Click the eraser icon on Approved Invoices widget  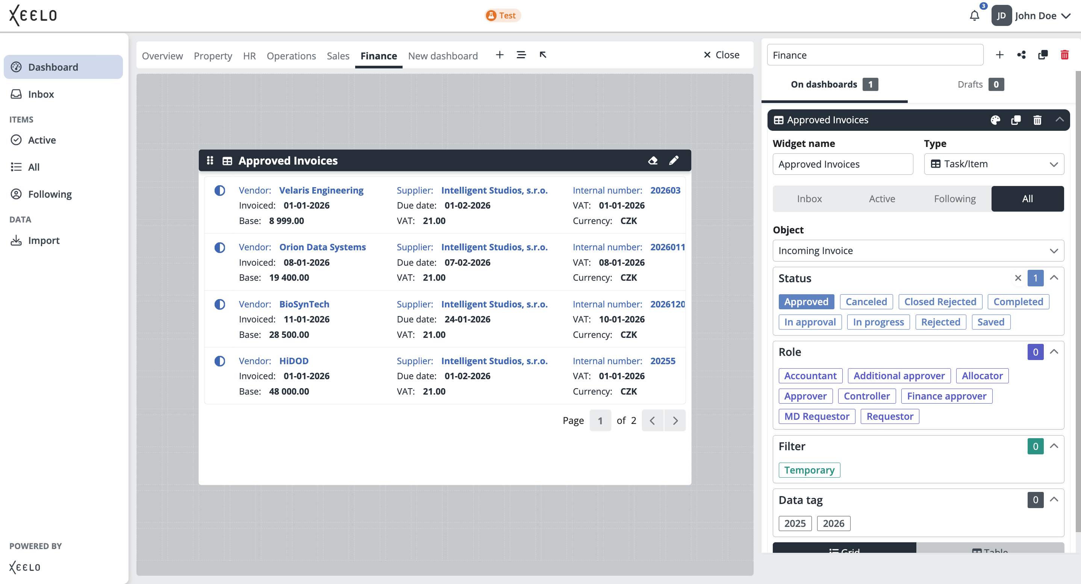click(653, 161)
